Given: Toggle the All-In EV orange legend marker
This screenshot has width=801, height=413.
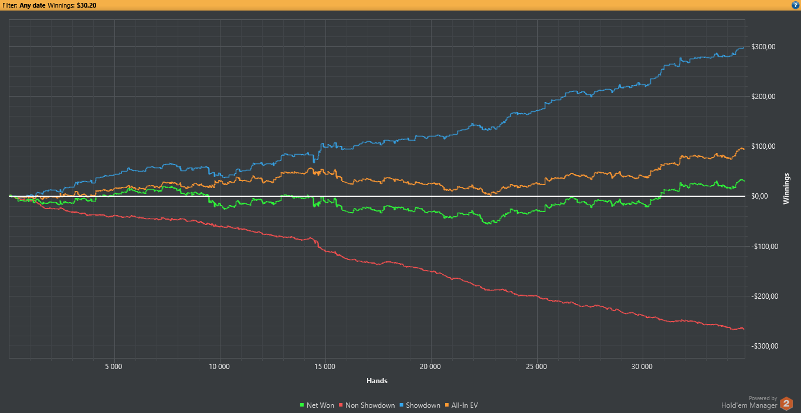Looking at the screenshot, I should [x=447, y=405].
